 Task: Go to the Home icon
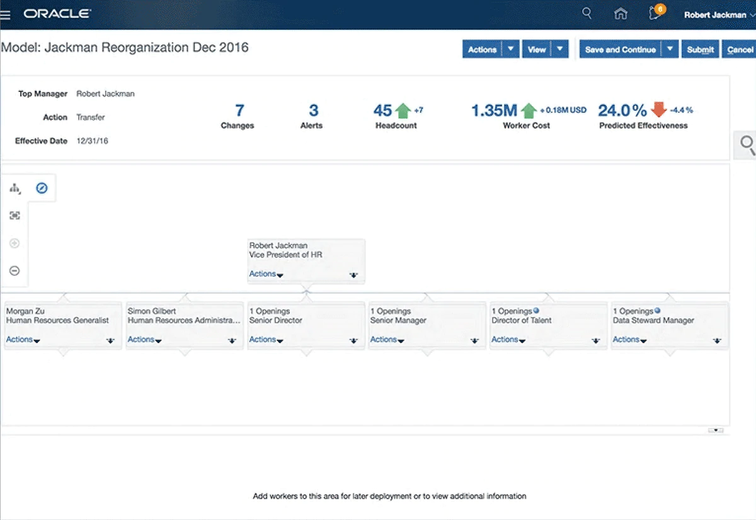pos(621,14)
